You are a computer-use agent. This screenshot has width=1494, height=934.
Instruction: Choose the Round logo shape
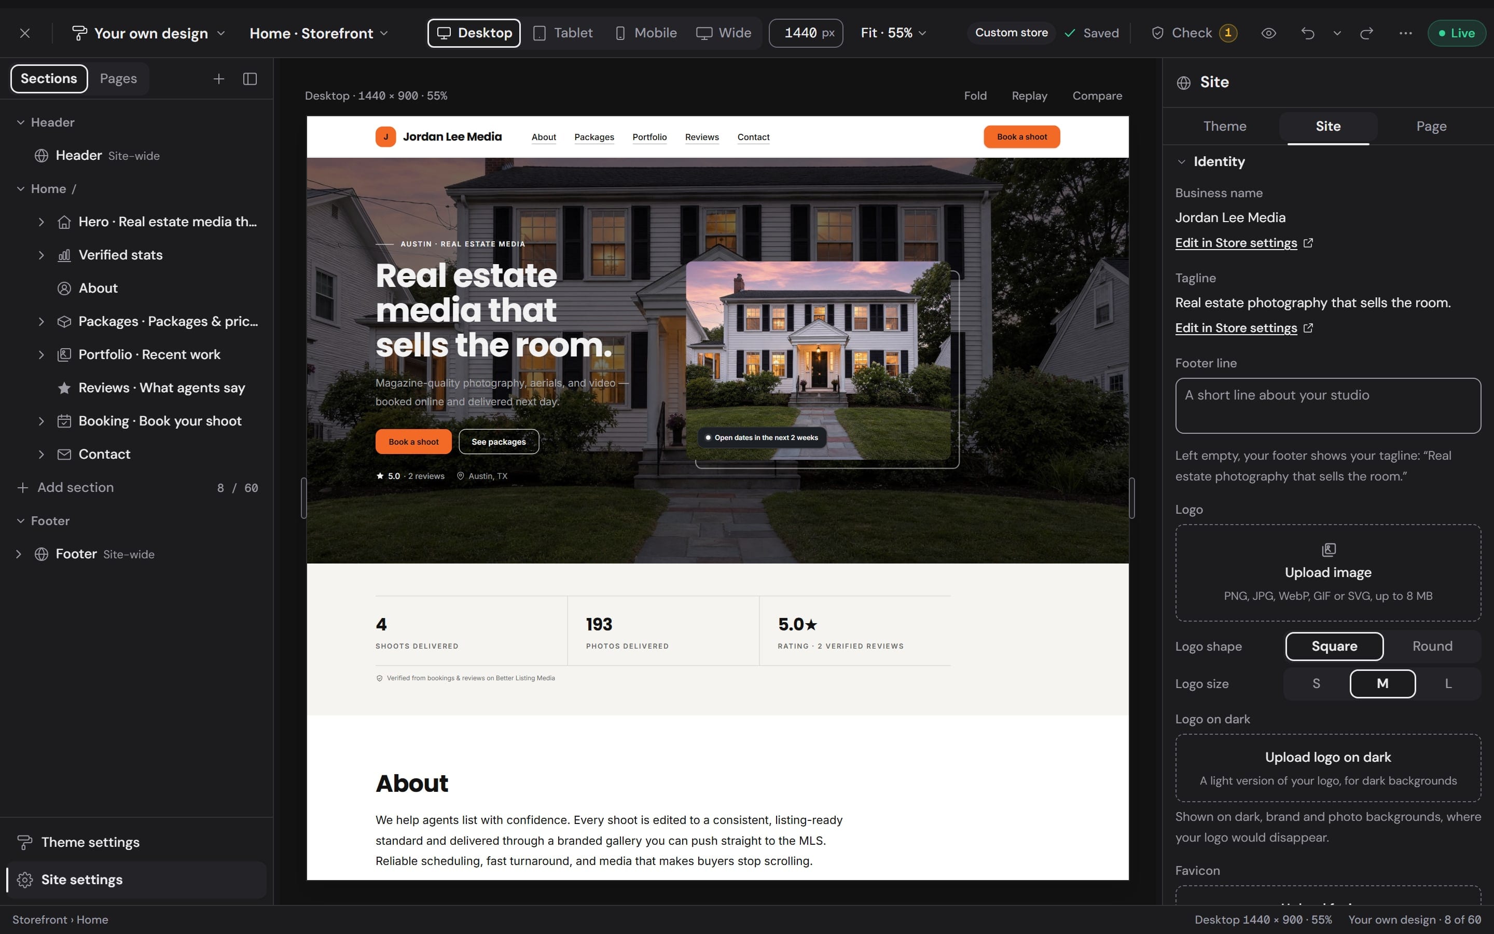pos(1432,646)
